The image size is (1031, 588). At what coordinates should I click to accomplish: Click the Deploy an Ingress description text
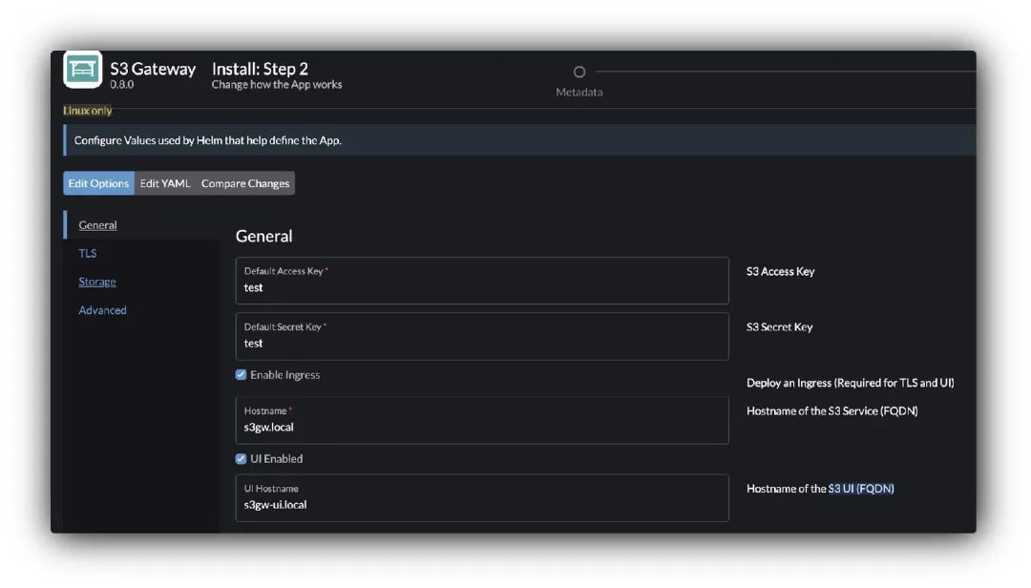click(851, 383)
